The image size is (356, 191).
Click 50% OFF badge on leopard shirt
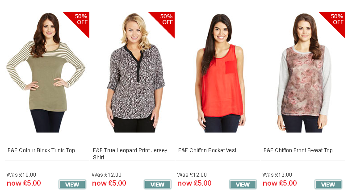165,21
